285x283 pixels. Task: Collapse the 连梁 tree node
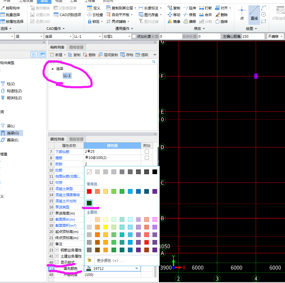[x=52, y=69]
